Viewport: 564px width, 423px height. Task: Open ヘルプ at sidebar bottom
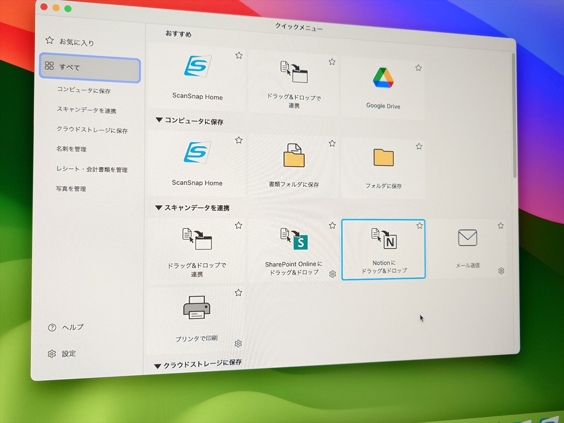pos(66,327)
